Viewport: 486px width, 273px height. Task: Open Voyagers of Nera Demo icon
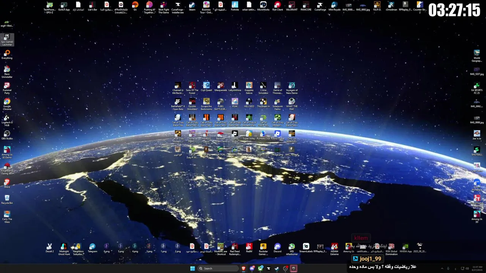point(292,88)
